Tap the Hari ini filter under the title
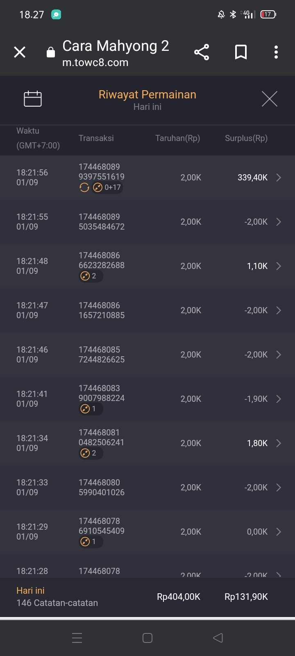The image size is (295, 656). (147, 107)
